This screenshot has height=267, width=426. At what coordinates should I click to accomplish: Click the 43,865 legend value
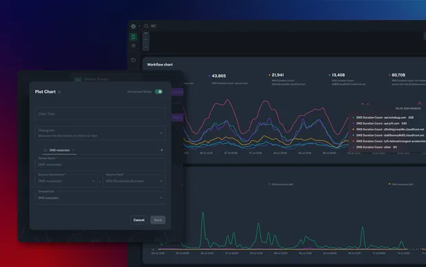[x=218, y=76]
